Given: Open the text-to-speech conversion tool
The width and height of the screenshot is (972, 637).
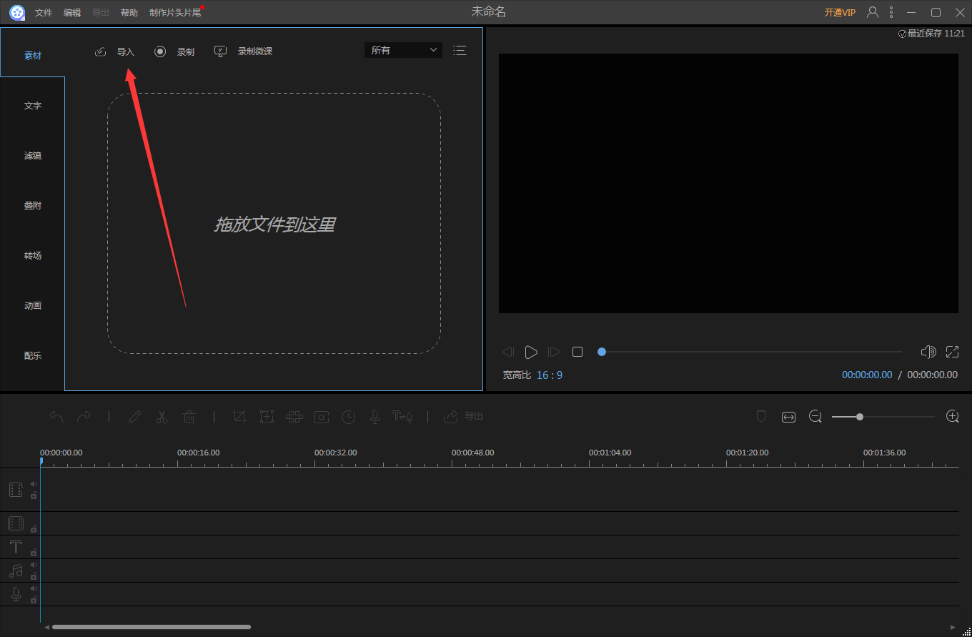Looking at the screenshot, I should click(x=402, y=417).
